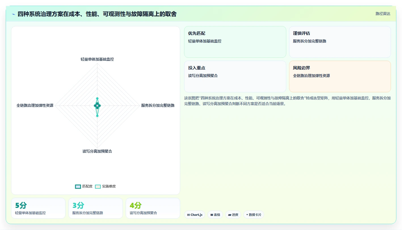Click the 表格 tag
The height and width of the screenshot is (230, 402).
215,215
